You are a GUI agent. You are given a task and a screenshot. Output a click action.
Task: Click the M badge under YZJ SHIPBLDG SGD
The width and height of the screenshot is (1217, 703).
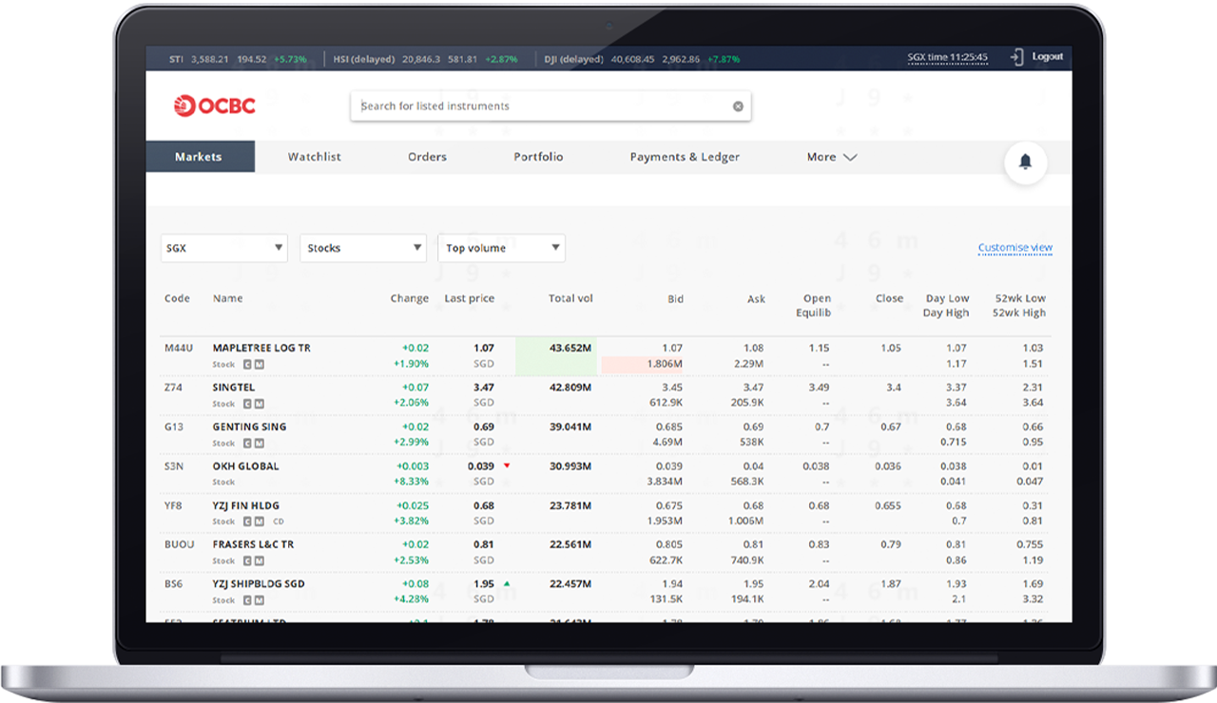[260, 600]
